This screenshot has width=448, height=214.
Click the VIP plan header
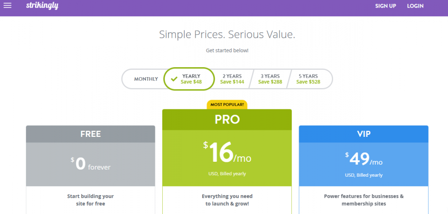[x=363, y=134]
